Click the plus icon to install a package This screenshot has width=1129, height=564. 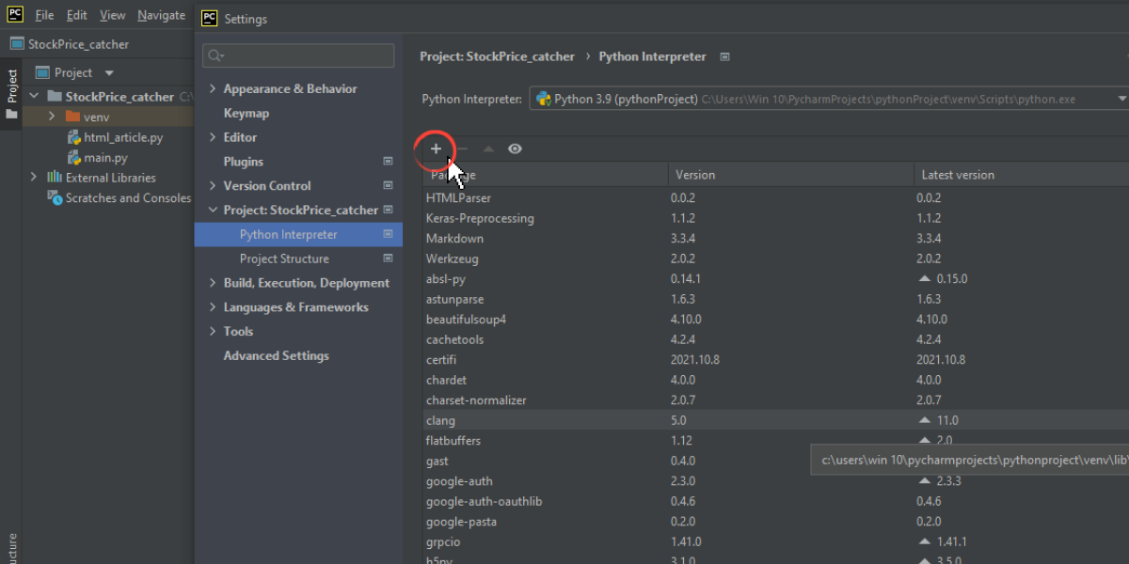[436, 149]
